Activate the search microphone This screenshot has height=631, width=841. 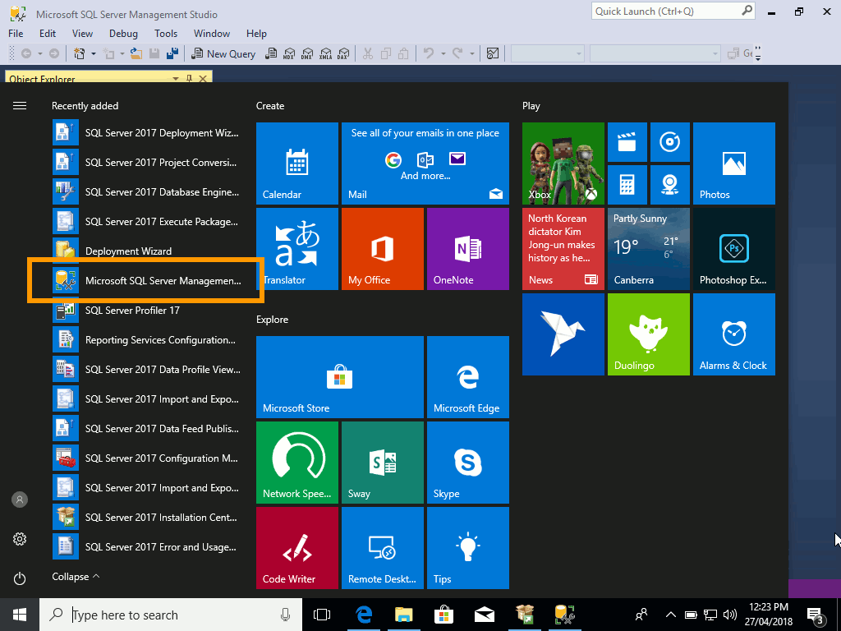285,615
